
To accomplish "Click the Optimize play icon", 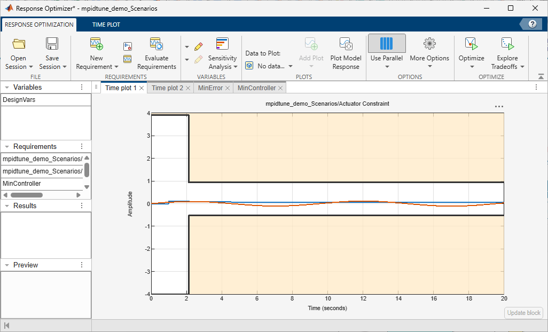I will [471, 44].
